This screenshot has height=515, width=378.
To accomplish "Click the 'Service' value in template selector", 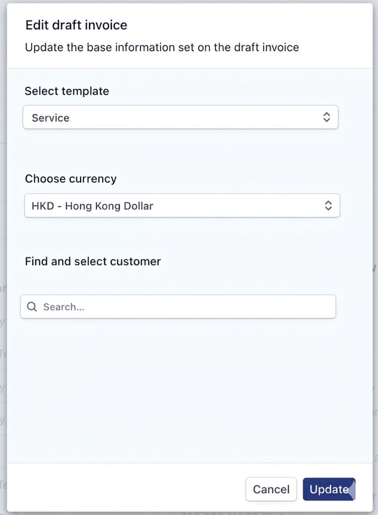I will [x=51, y=118].
